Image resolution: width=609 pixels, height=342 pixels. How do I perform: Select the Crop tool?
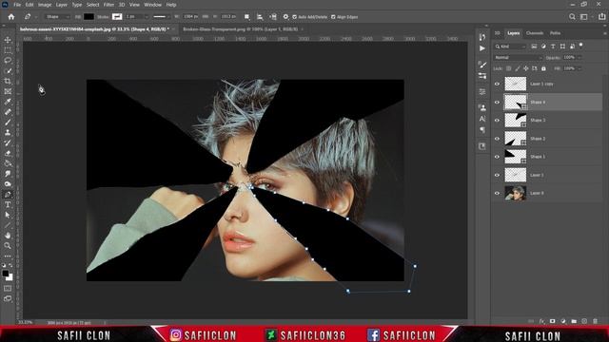[x=8, y=81]
